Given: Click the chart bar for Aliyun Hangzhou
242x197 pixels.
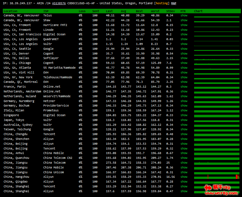Looking at the screenshot, I should tap(217, 177).
